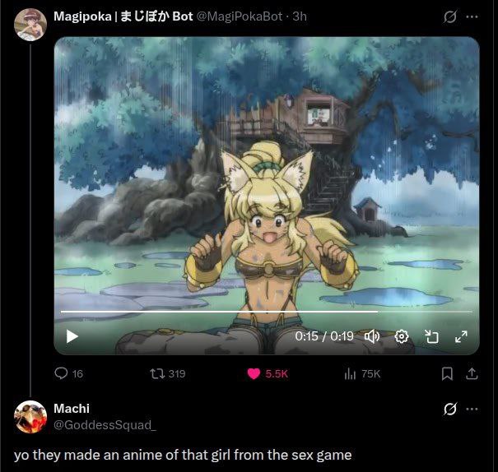498x472 pixels.
Task: Enter fullscreen mode on the video
Action: 461,336
